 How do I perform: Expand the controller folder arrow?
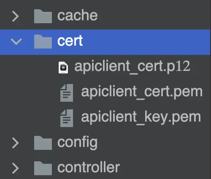(16, 168)
